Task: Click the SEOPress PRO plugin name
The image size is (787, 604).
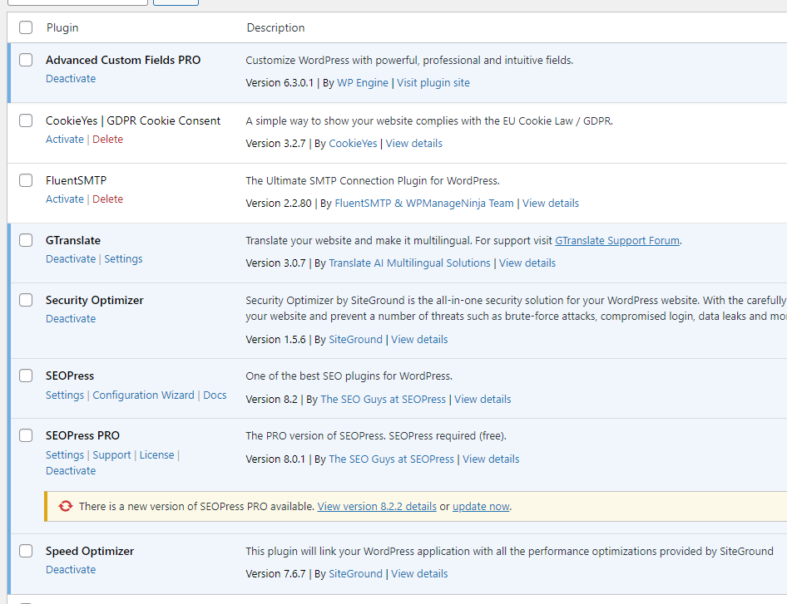Action: [x=83, y=435]
